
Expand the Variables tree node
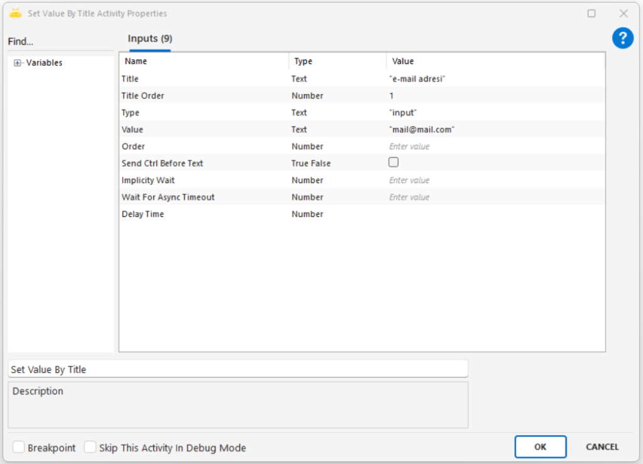[x=18, y=63]
